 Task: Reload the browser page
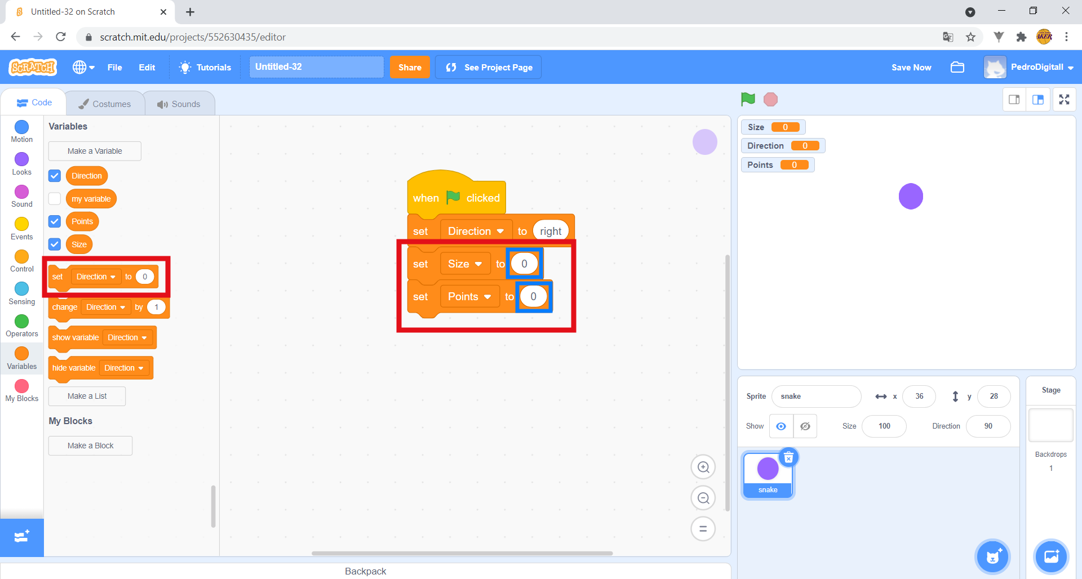click(61, 37)
